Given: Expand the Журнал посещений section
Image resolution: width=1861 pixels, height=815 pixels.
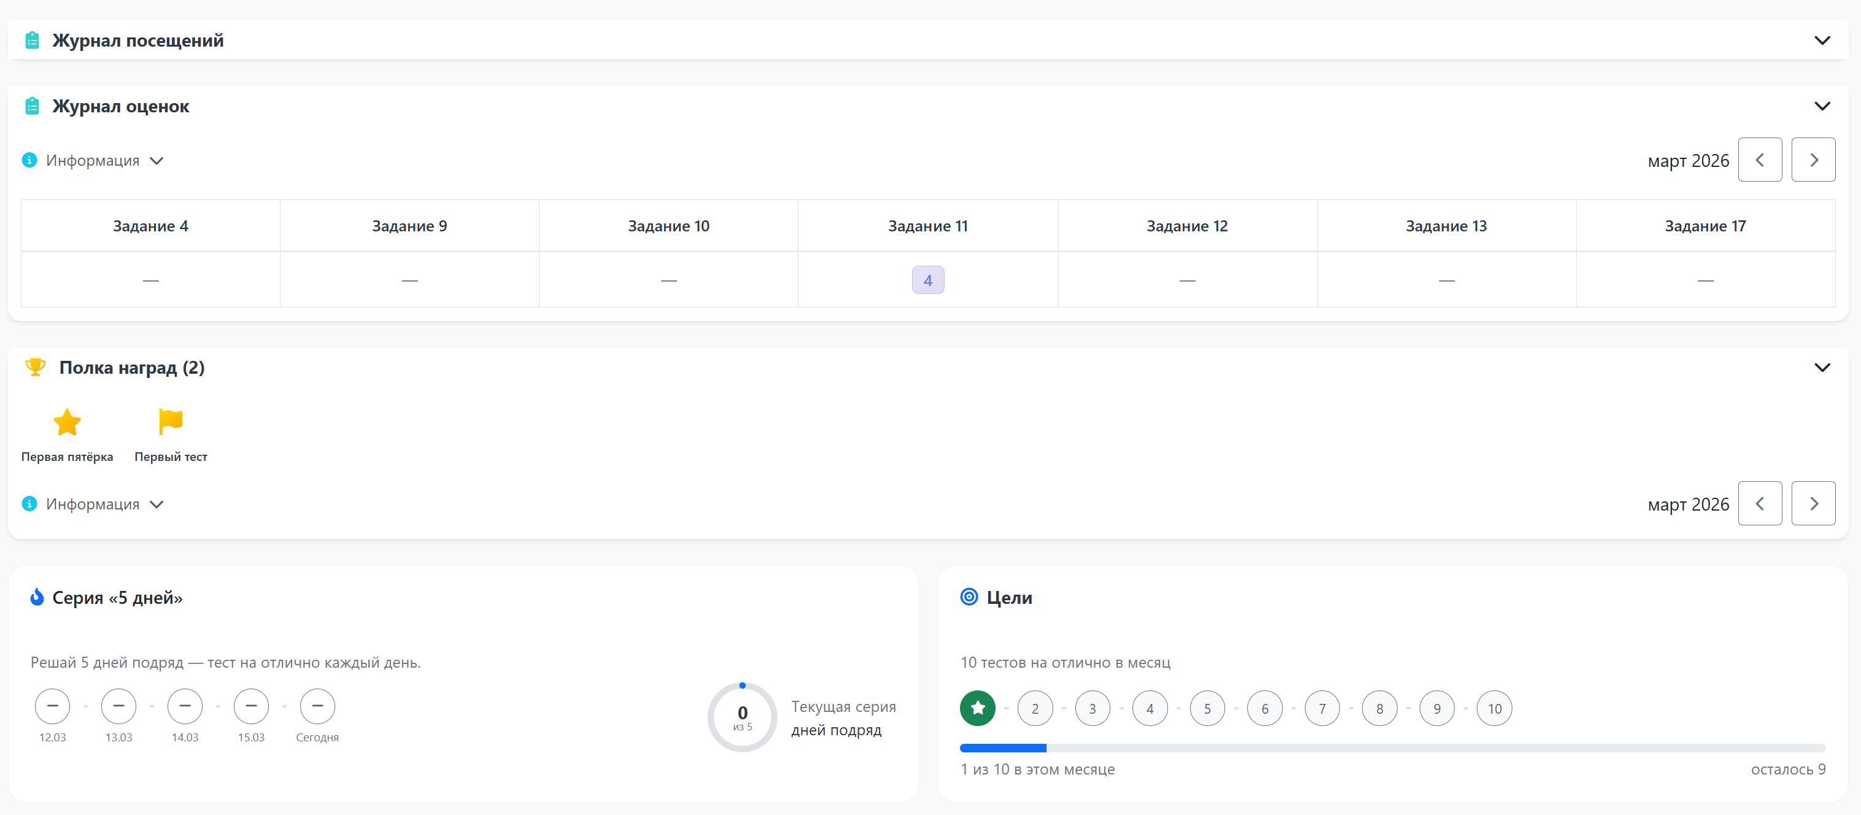Looking at the screenshot, I should (x=1822, y=41).
